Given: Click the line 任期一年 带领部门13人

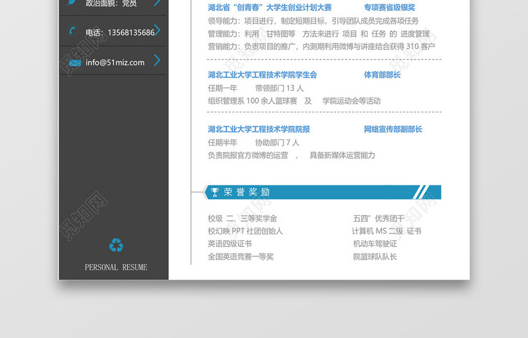Looking at the screenshot, I should pos(256,88).
